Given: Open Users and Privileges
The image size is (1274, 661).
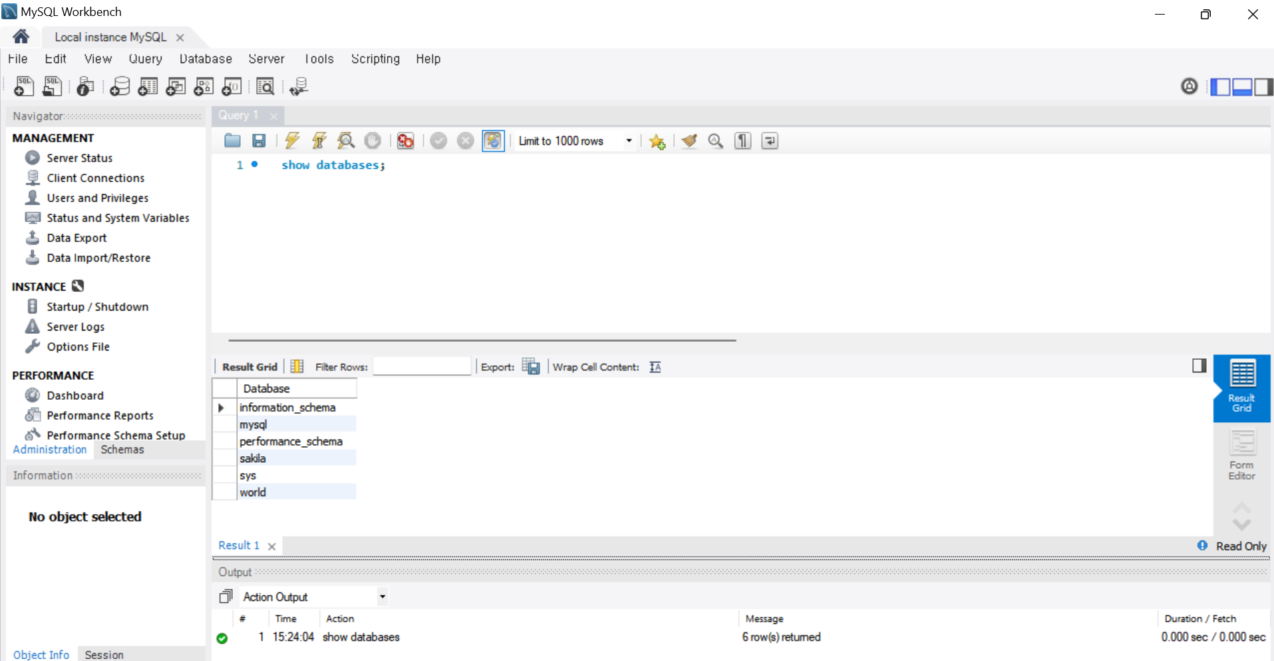Looking at the screenshot, I should pyautogui.click(x=98, y=198).
